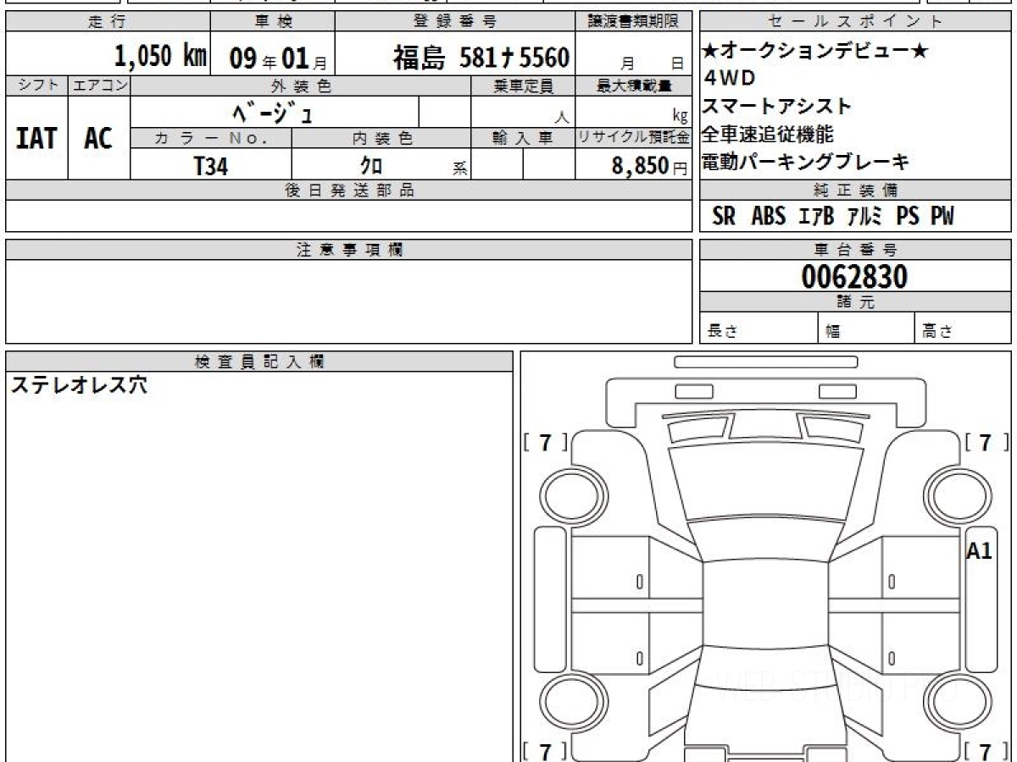Click the セールスポイント header
The height and width of the screenshot is (762, 1017).
click(x=855, y=22)
